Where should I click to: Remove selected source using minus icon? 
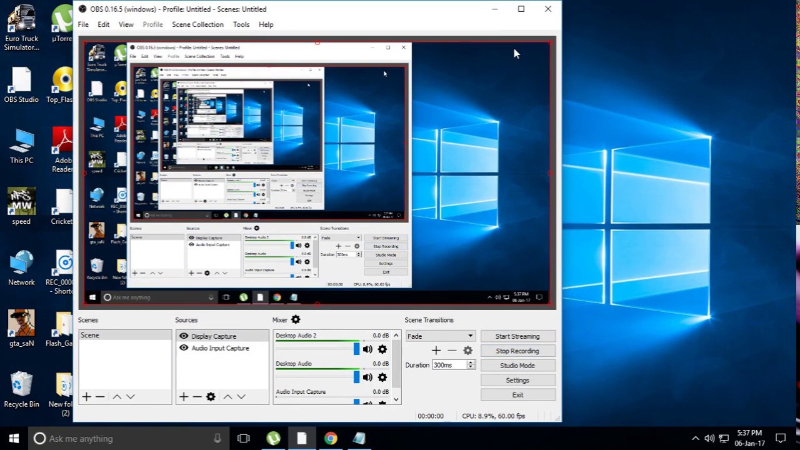pos(197,396)
